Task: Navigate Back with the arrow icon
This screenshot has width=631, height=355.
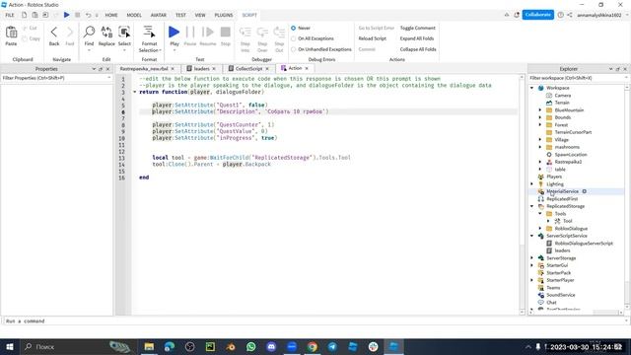Action: [54, 33]
